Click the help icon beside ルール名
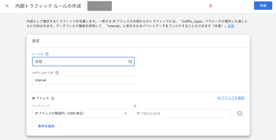Image resolution: width=276 pixels, height=140 pixels. 47,54
